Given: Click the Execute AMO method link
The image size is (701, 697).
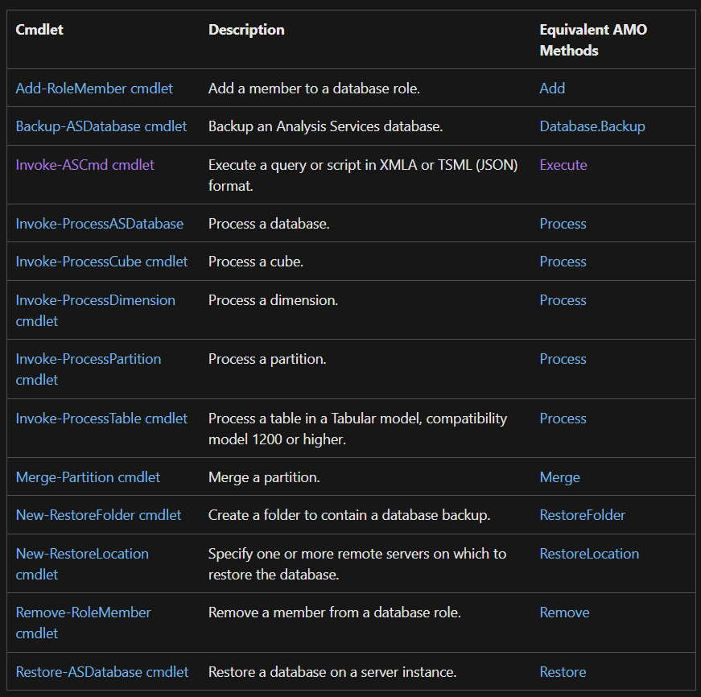Looking at the screenshot, I should tap(563, 165).
